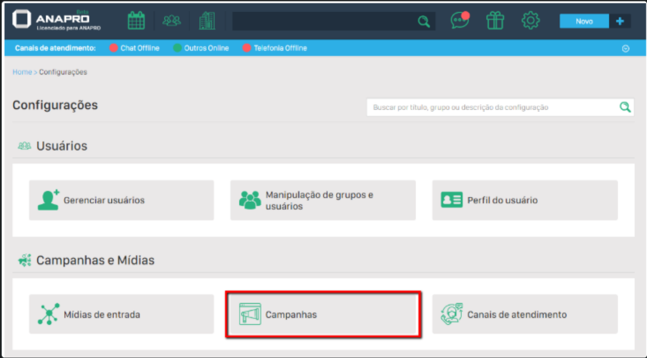Click the plus button beside Novo
This screenshot has width=647, height=358.
(620, 21)
